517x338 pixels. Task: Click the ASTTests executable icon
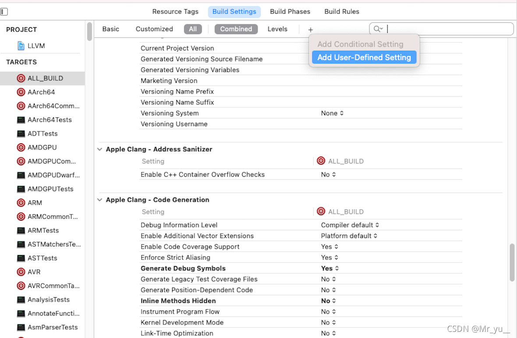21,258
